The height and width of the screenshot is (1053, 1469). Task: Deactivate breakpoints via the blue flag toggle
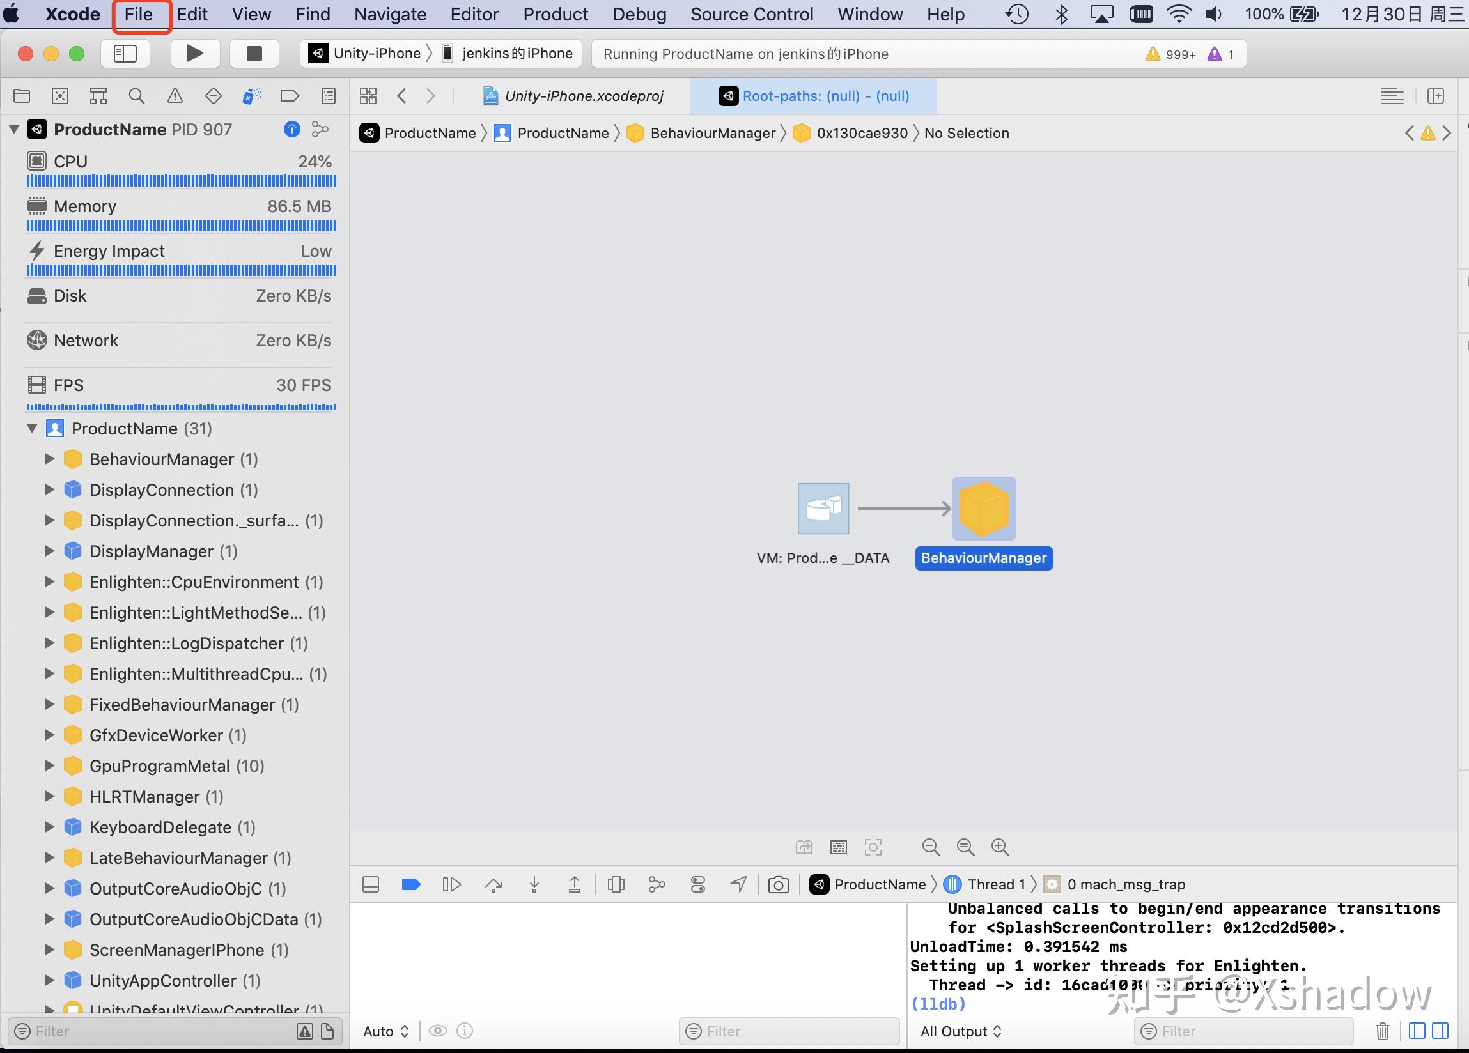click(410, 884)
